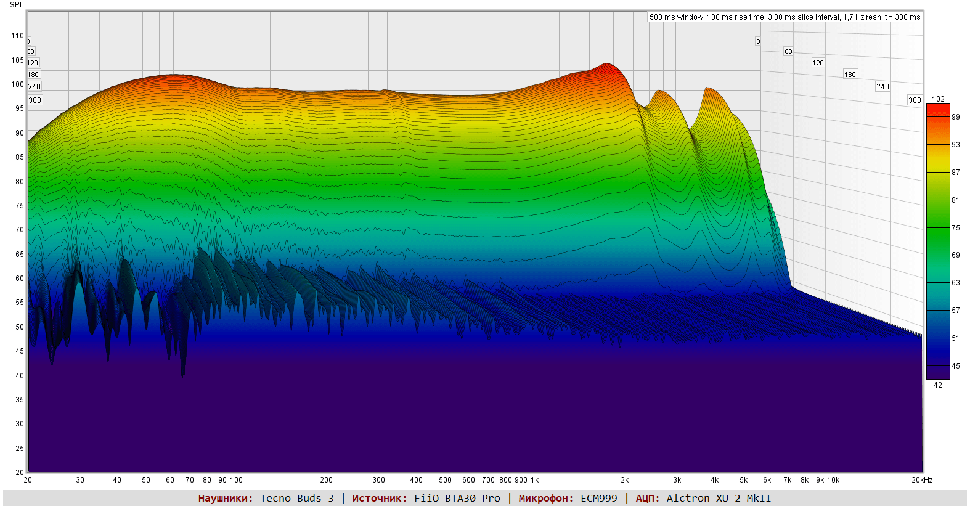Click the 20kHz label ending the frequency axis
Screen dimensions: 970x509
point(922,480)
